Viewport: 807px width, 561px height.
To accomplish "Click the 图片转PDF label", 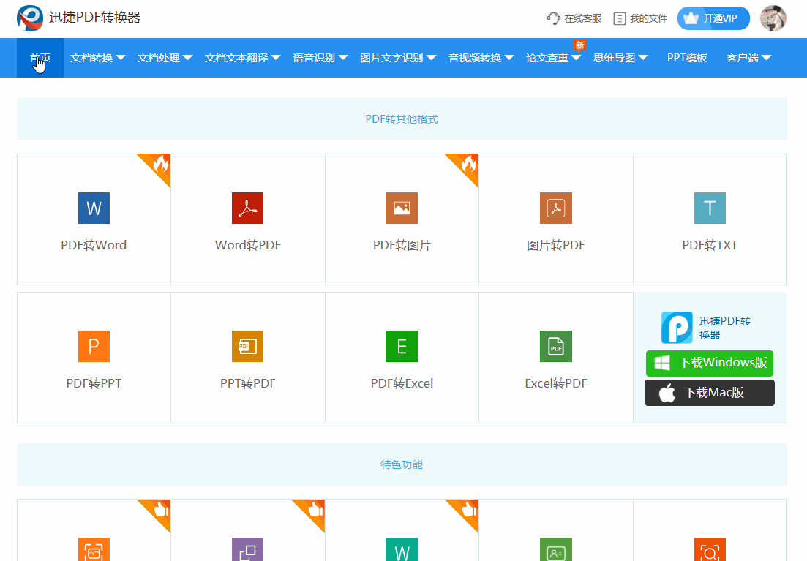I will (556, 246).
